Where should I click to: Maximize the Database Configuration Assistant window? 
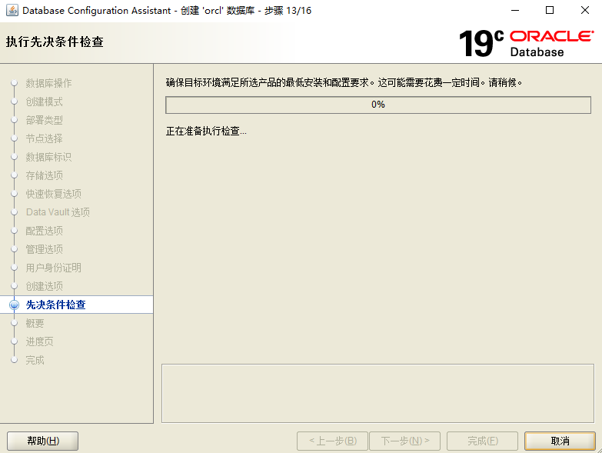point(549,11)
